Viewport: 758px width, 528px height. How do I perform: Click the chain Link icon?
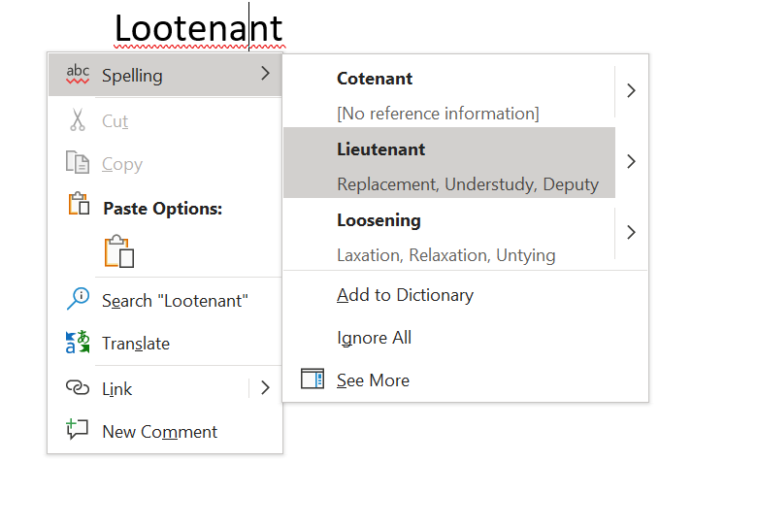(x=78, y=387)
